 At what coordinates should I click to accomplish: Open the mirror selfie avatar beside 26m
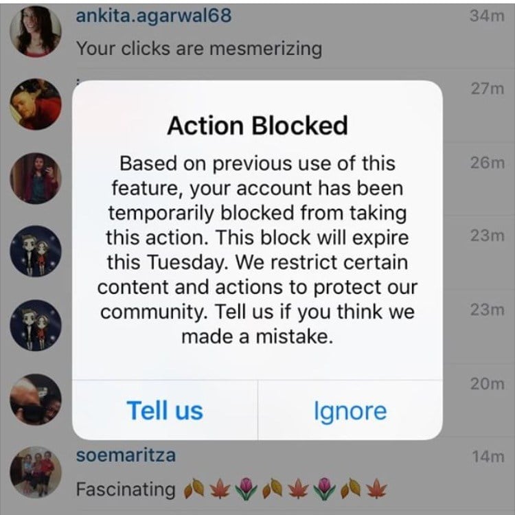(x=36, y=179)
